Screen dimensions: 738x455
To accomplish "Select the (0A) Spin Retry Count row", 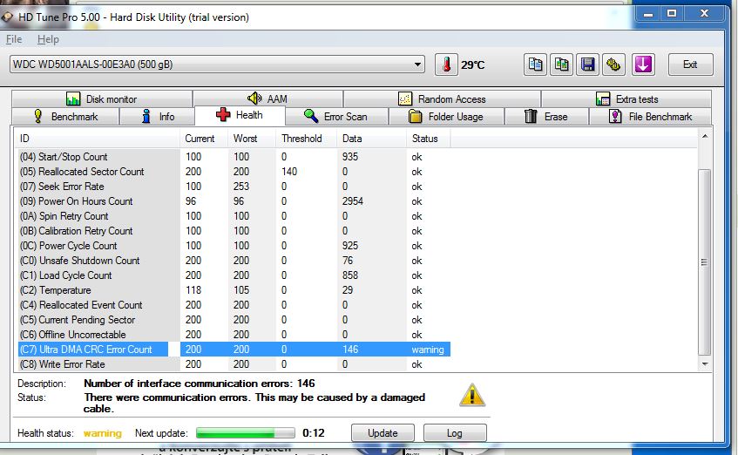I will [x=234, y=216].
